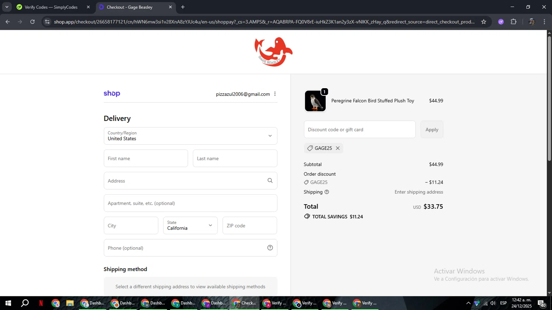
Task: Click into the Address field
Action: (190, 181)
